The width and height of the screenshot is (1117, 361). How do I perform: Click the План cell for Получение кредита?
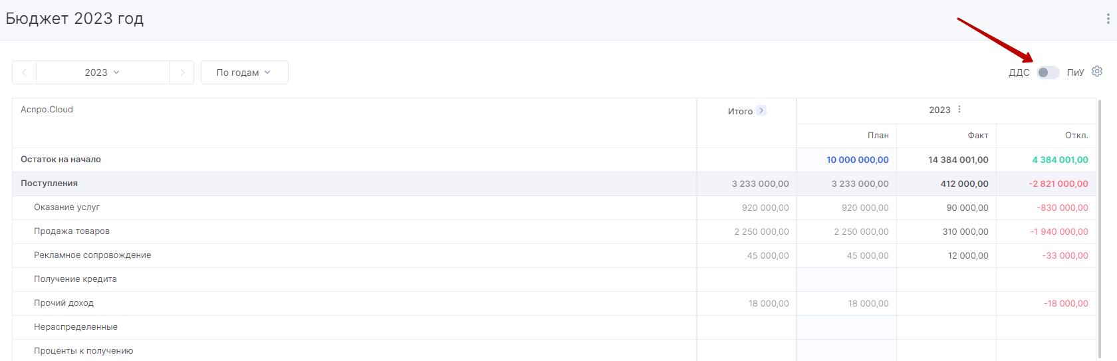coord(846,279)
